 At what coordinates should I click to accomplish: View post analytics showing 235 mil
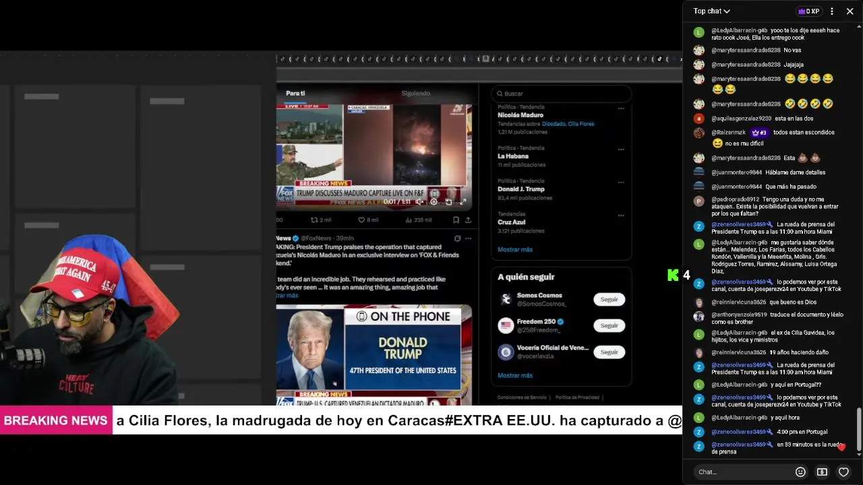(x=418, y=220)
